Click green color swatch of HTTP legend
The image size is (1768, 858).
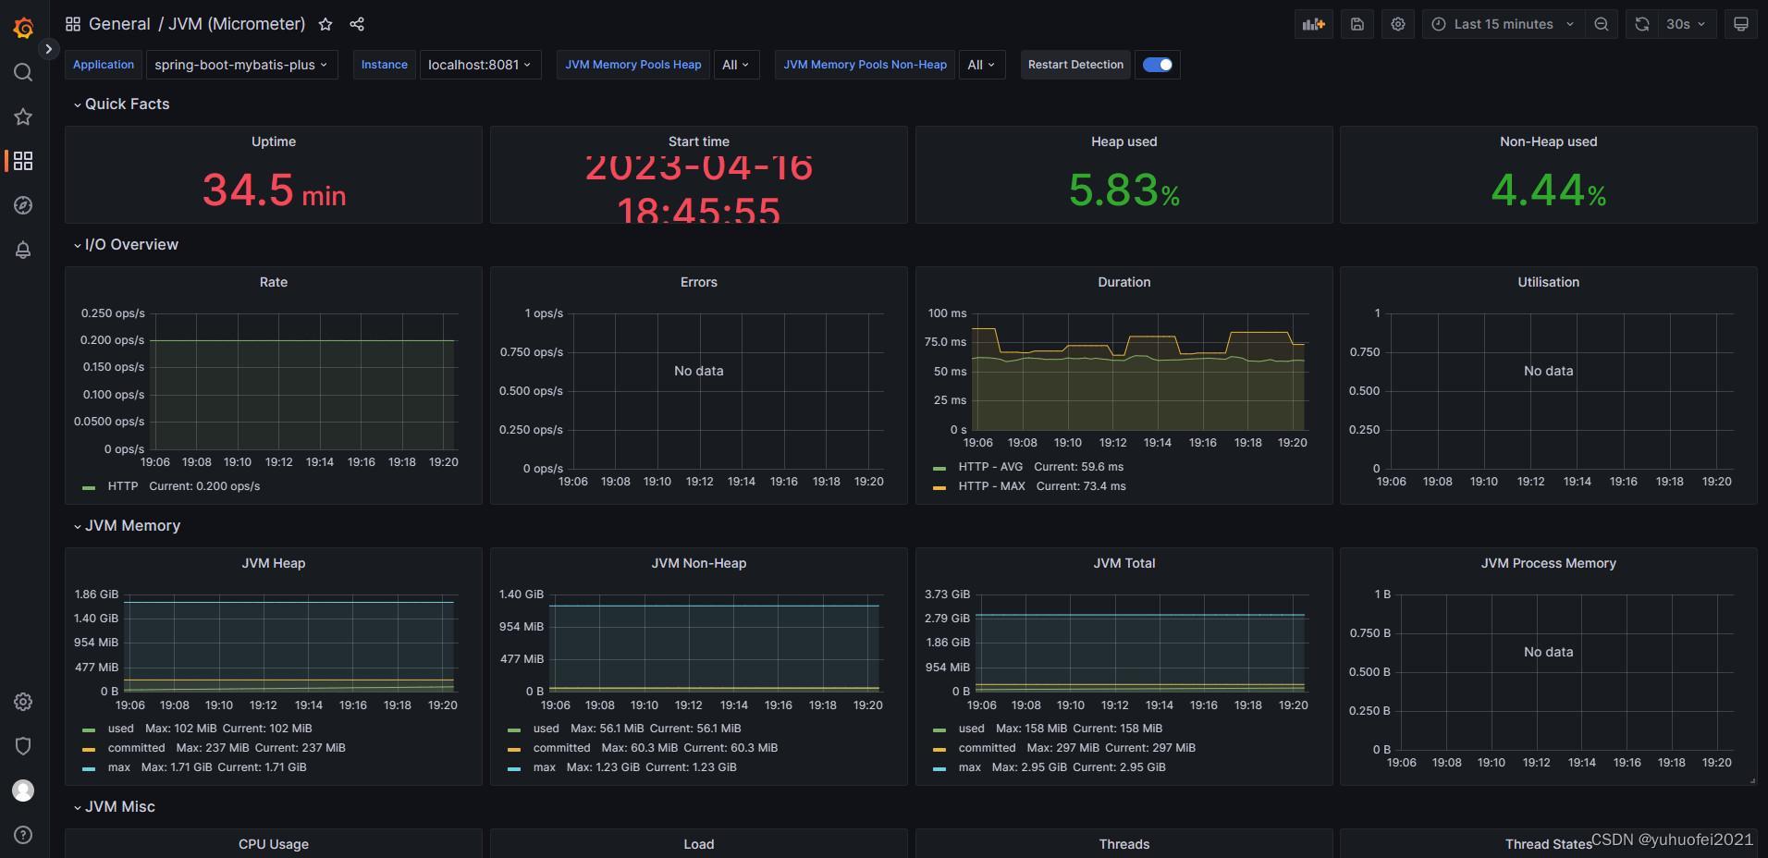click(x=89, y=487)
